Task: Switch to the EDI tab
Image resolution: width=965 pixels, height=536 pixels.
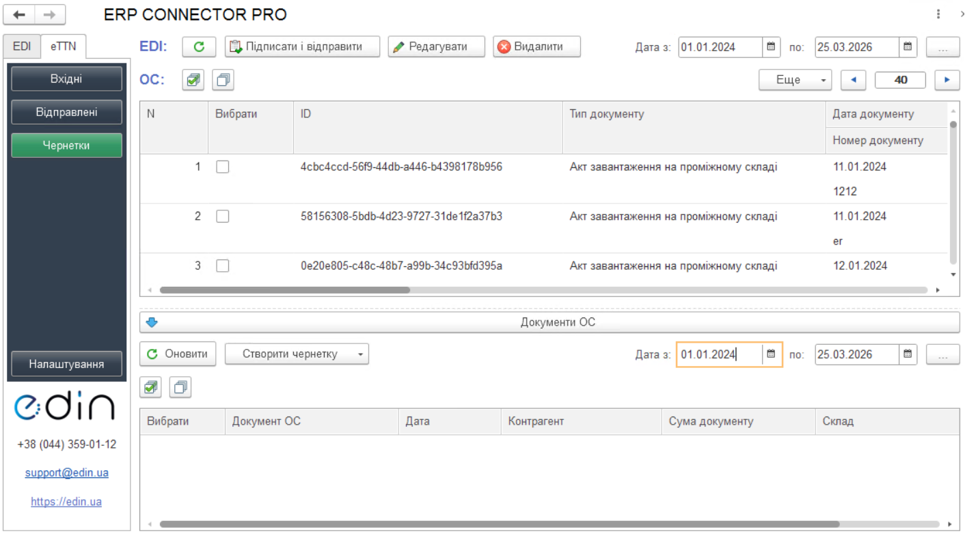Action: [x=22, y=46]
